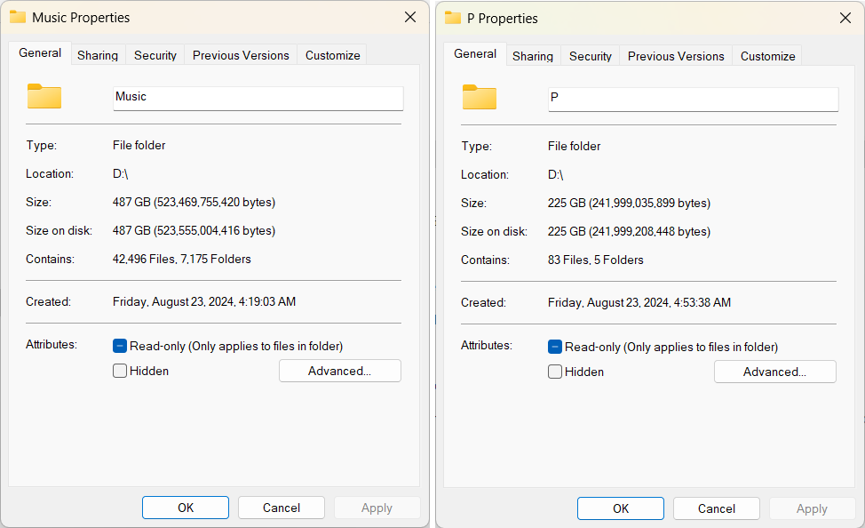Click Music size value 487 GB (523,469,755,420 bytes)
This screenshot has width=865, height=528.
pyautogui.click(x=194, y=202)
